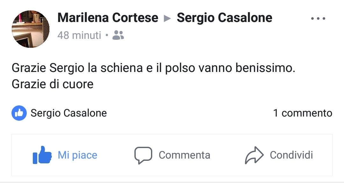
Task: Open Marilena Cortese's round profile picture
Action: pos(31,29)
